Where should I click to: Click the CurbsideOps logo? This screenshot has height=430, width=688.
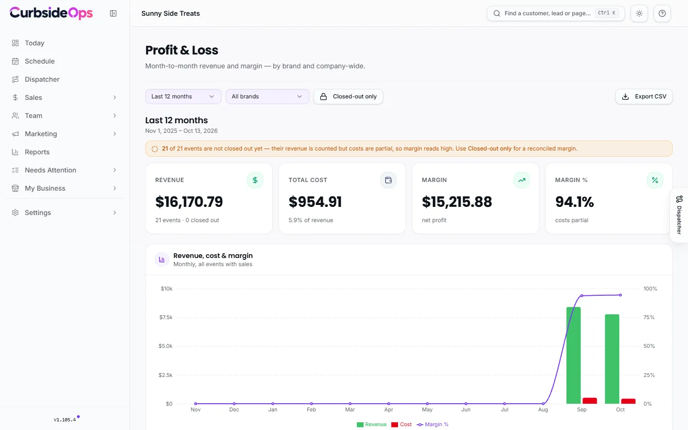(x=51, y=13)
